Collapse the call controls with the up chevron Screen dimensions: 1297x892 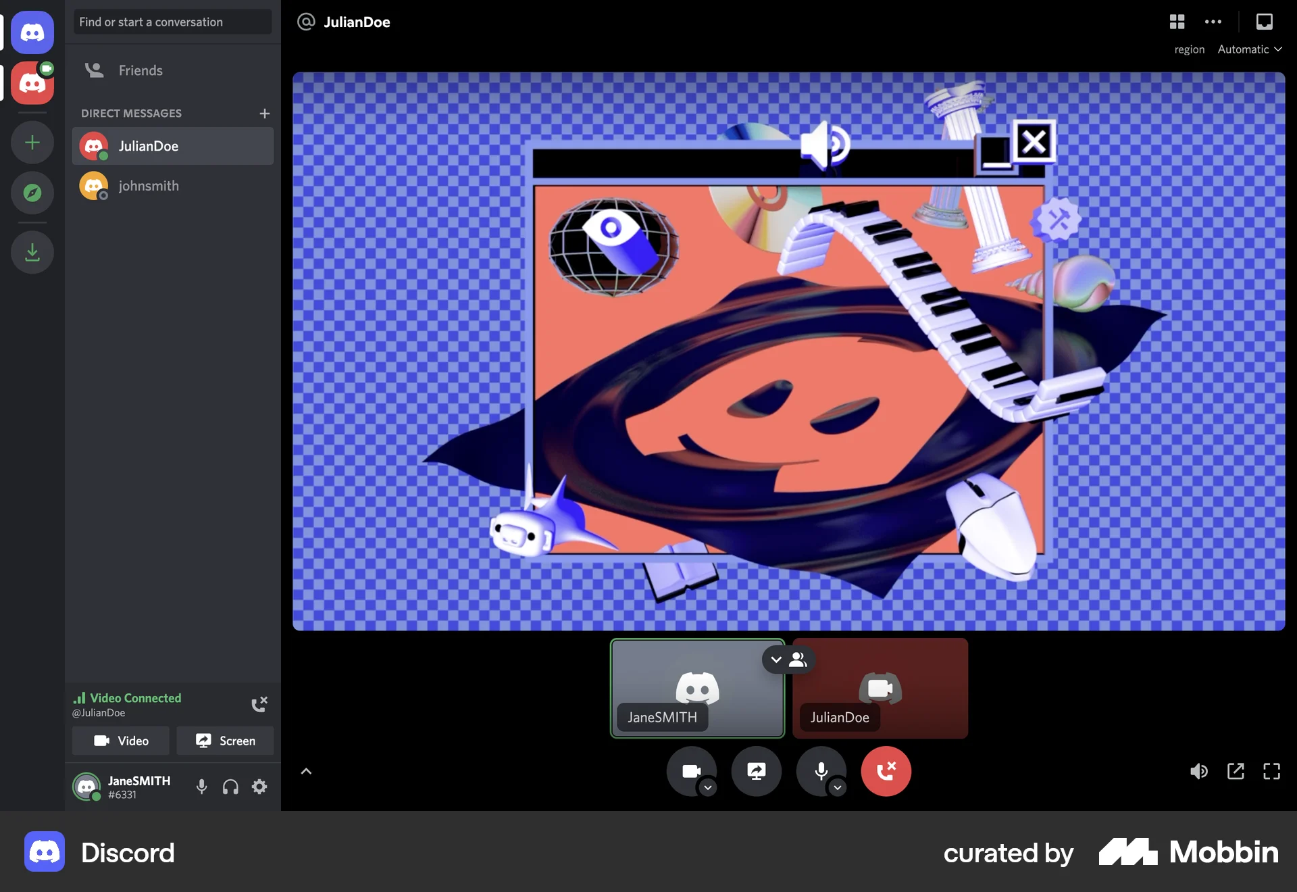(x=306, y=771)
